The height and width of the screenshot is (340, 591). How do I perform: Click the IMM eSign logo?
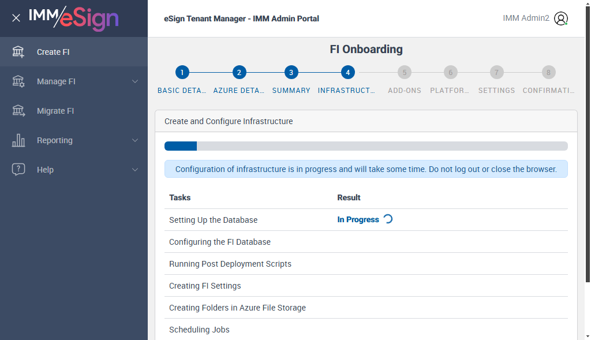click(x=73, y=18)
